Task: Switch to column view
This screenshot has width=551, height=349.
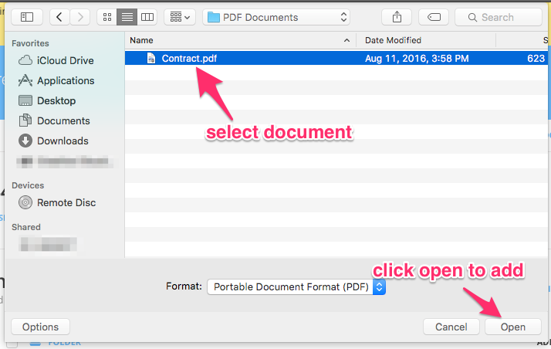Action: [147, 17]
